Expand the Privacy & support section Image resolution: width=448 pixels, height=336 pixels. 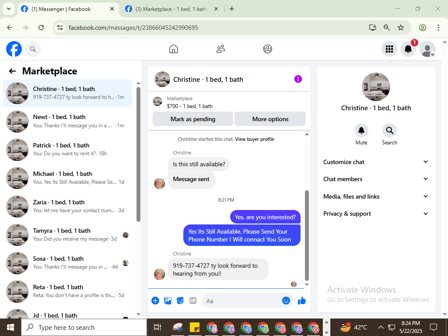pyautogui.click(x=376, y=213)
